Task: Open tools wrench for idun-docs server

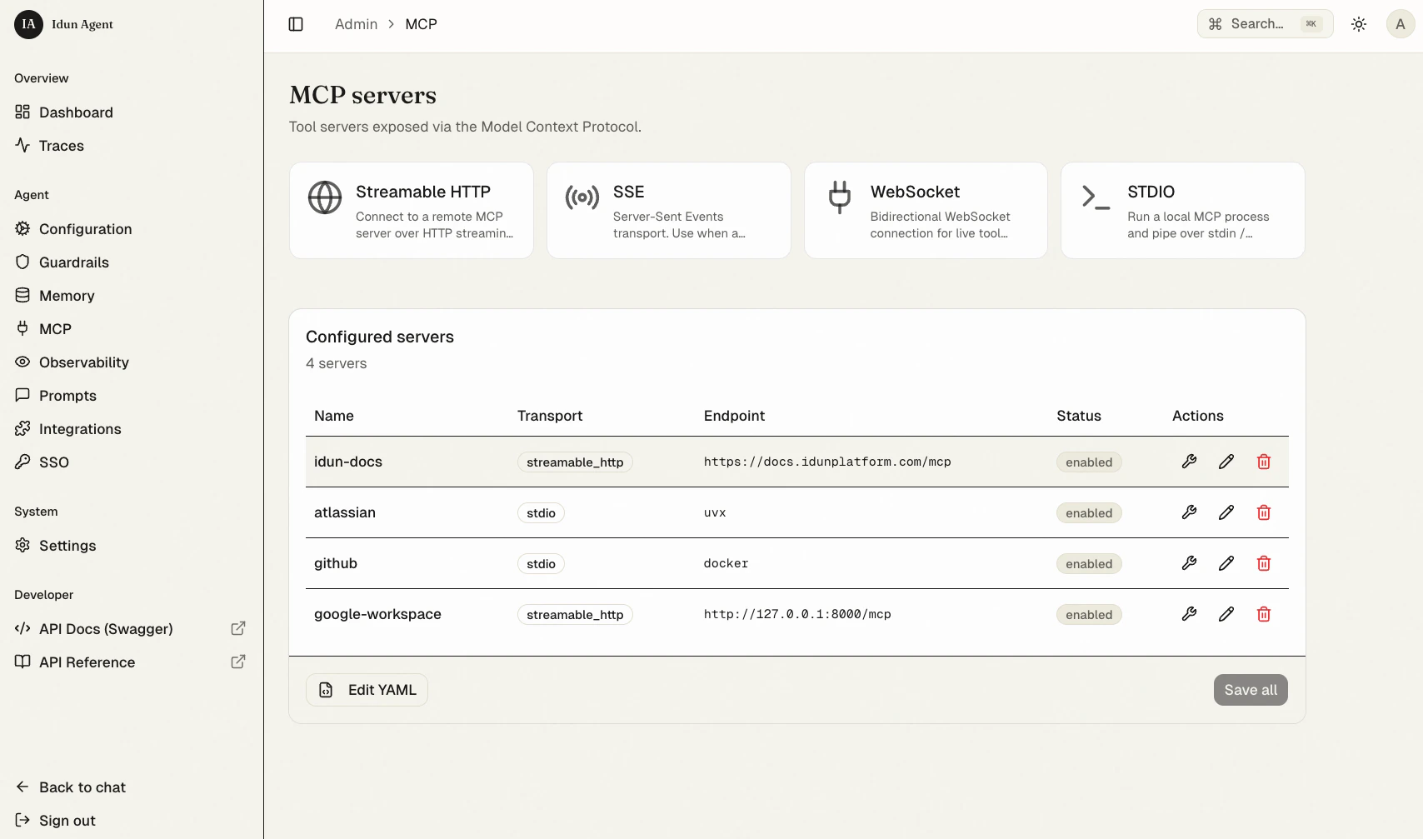Action: [1189, 462]
